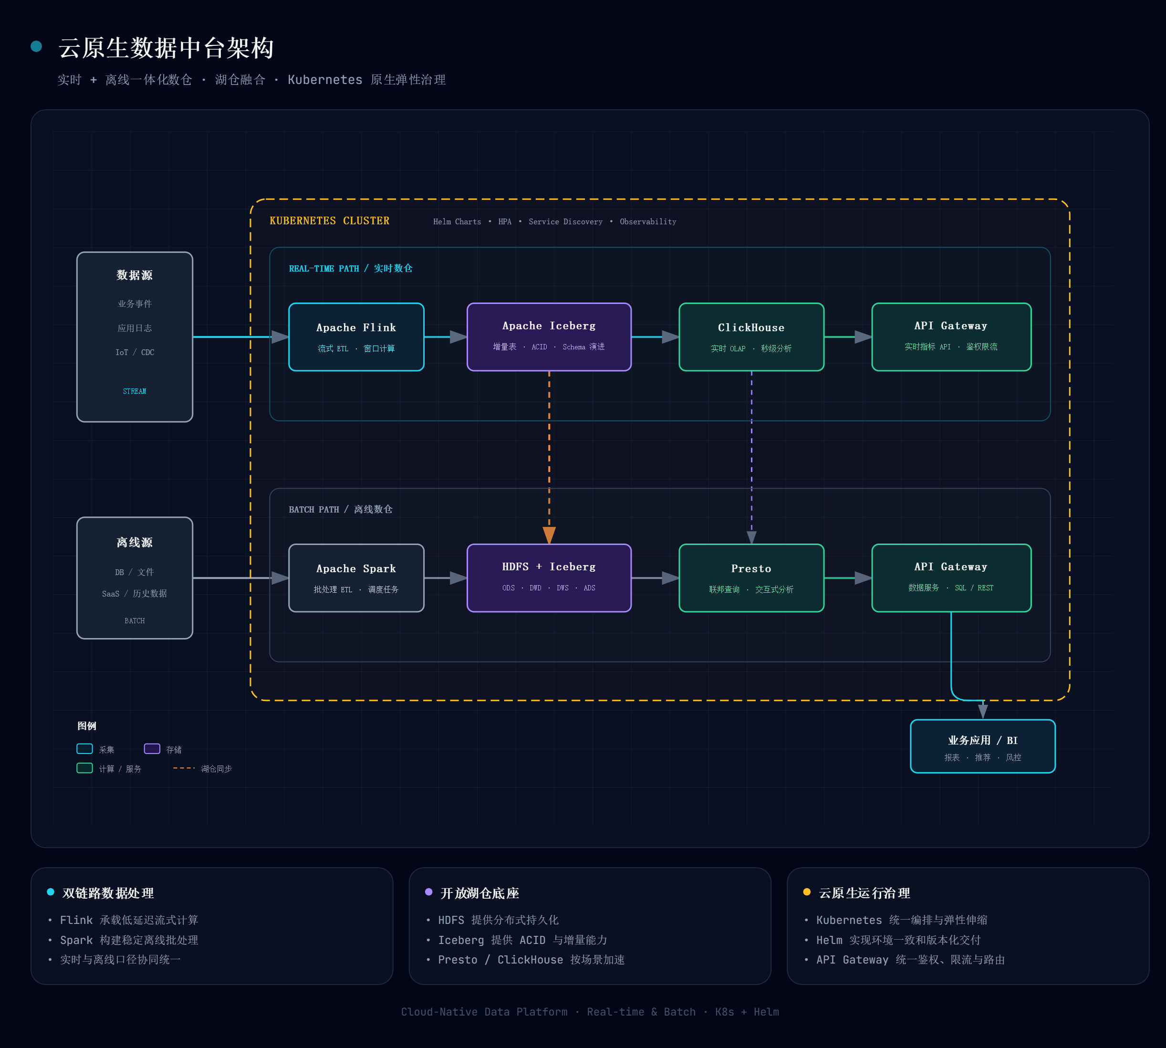Select the ClickHouse node
Viewport: 1166px width, 1048px height.
click(751, 337)
